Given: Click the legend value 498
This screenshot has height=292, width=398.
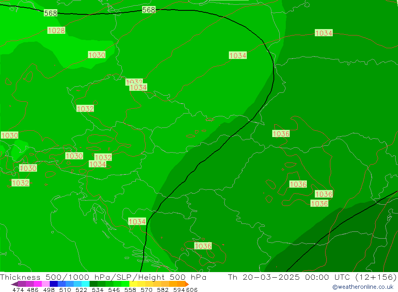Looking at the screenshot, I should 49,290.
